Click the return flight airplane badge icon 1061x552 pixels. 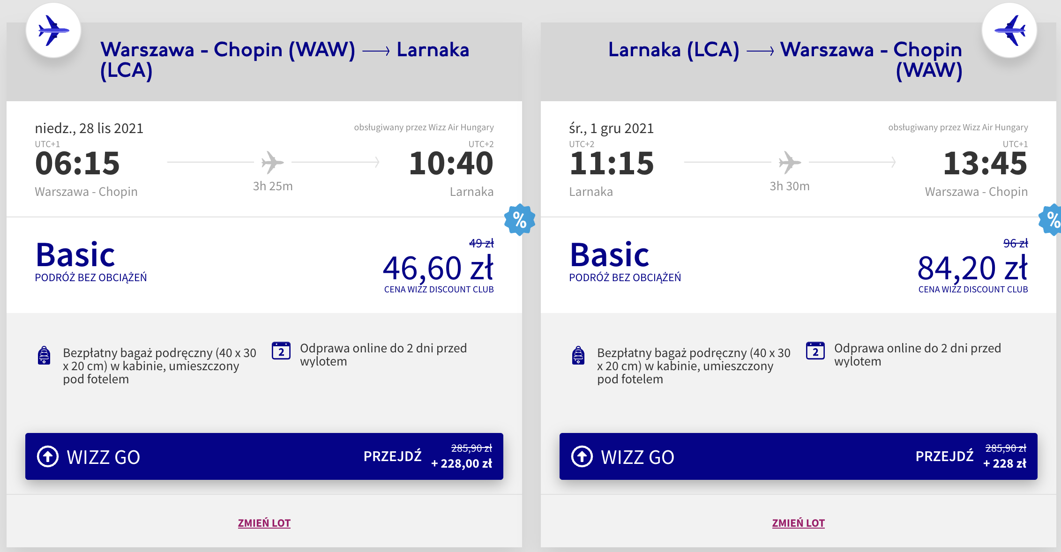[x=1009, y=30]
